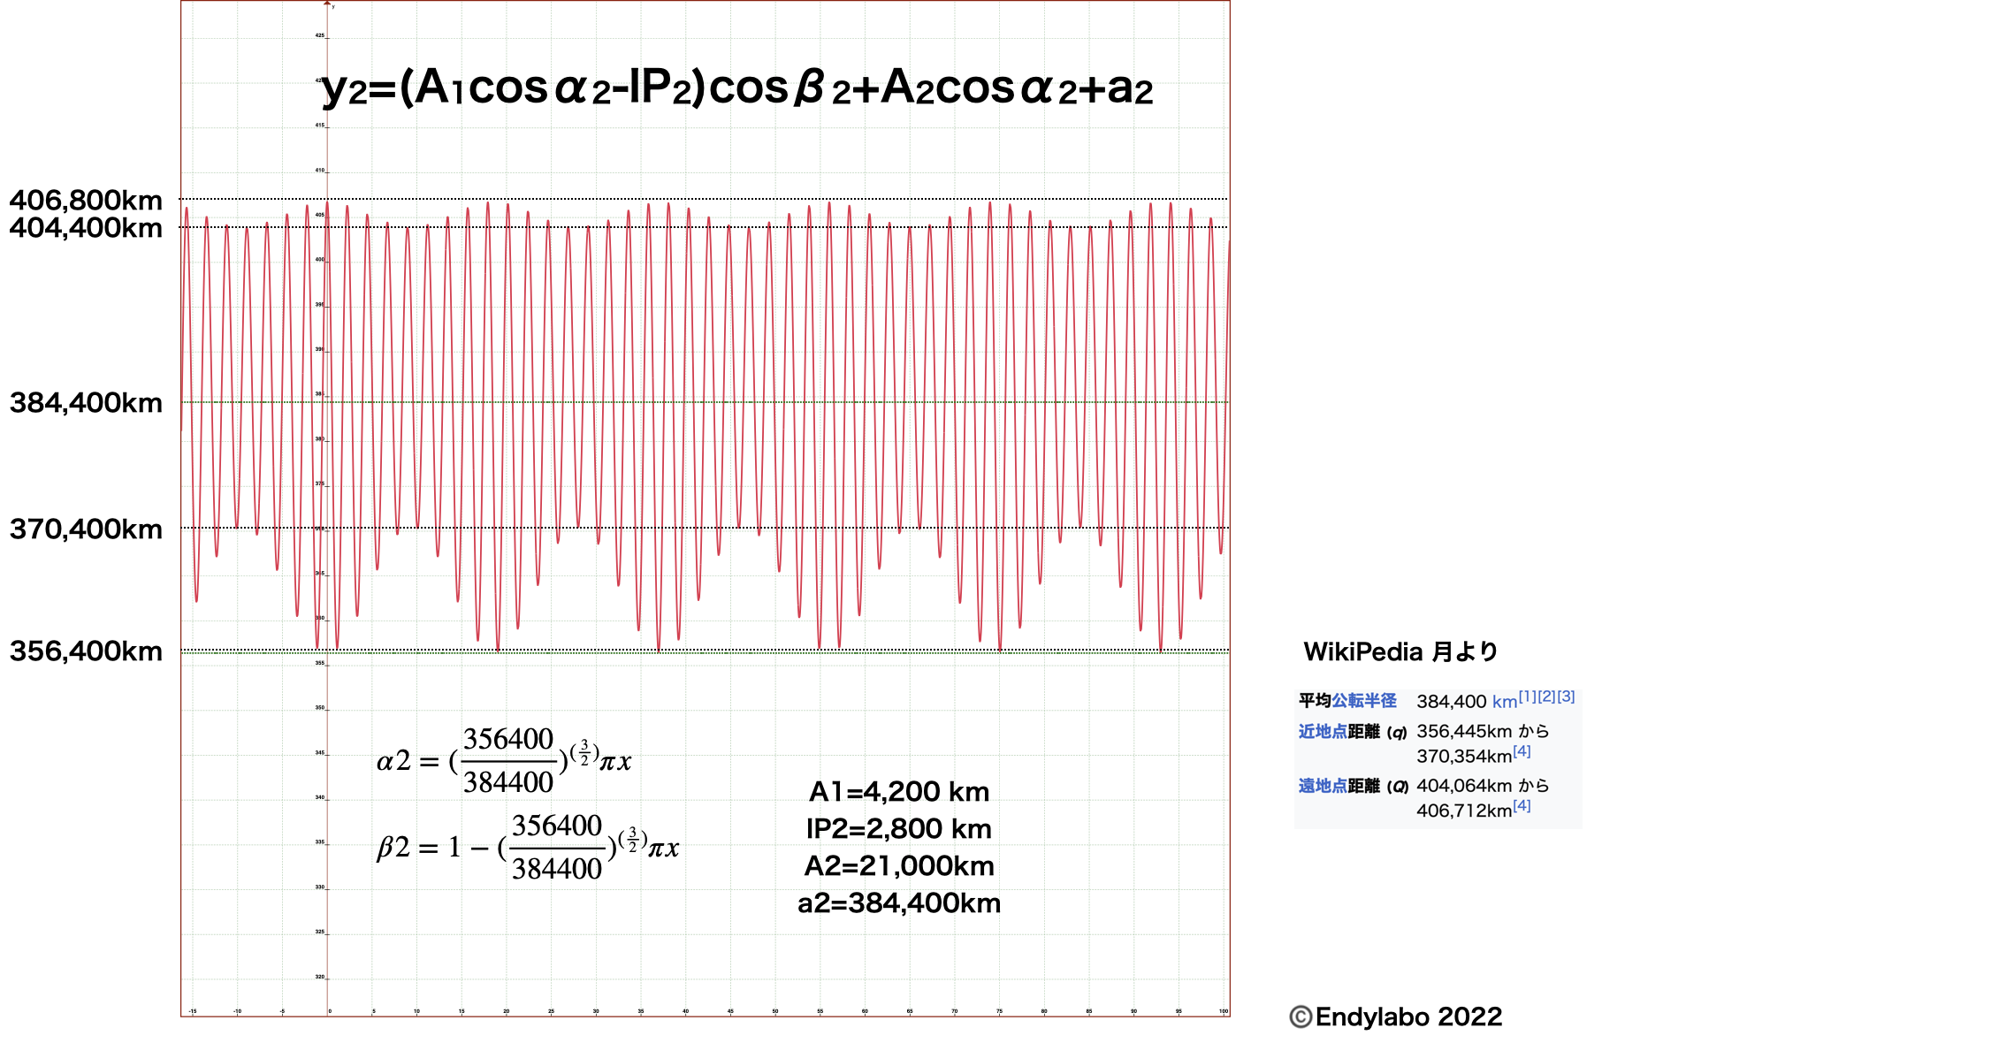Click the β2 formula definition

pos(528,847)
